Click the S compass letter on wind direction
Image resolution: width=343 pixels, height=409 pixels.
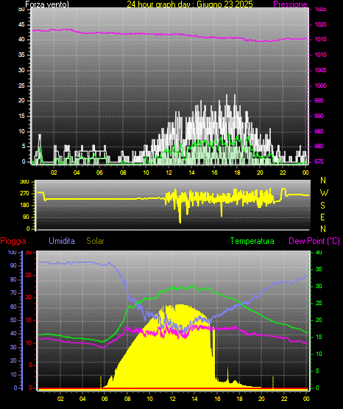point(323,206)
